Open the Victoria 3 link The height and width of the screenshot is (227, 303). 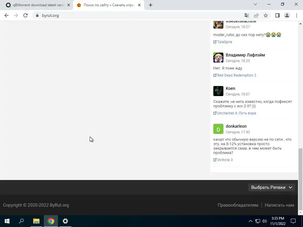[225, 160]
